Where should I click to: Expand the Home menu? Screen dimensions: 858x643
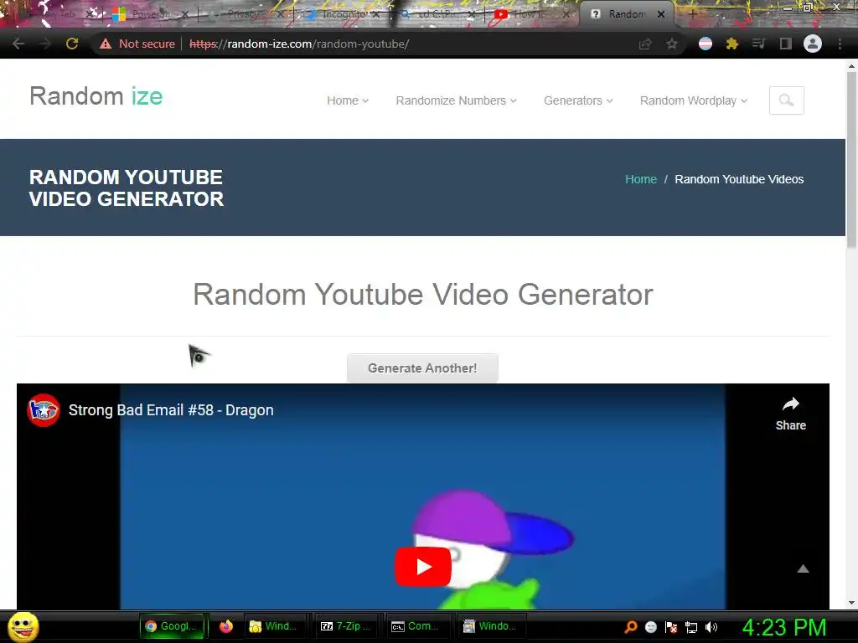[x=348, y=100]
